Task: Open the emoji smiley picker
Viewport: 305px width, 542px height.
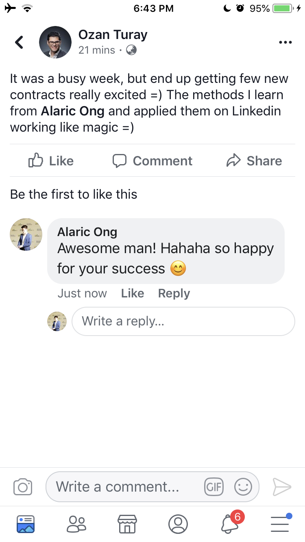Action: (243, 486)
